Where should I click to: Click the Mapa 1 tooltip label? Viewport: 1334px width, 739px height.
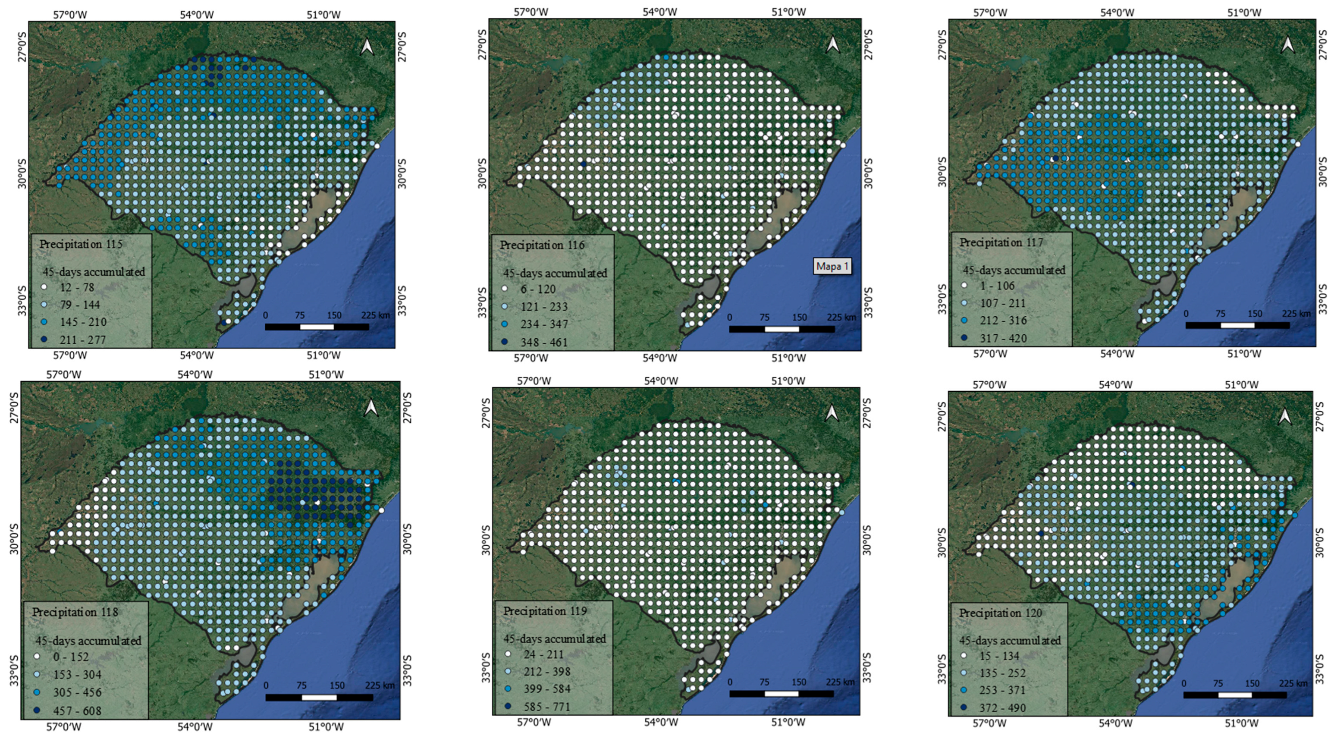click(832, 267)
